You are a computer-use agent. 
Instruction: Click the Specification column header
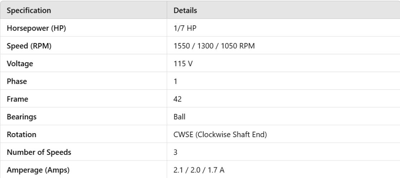(28, 10)
